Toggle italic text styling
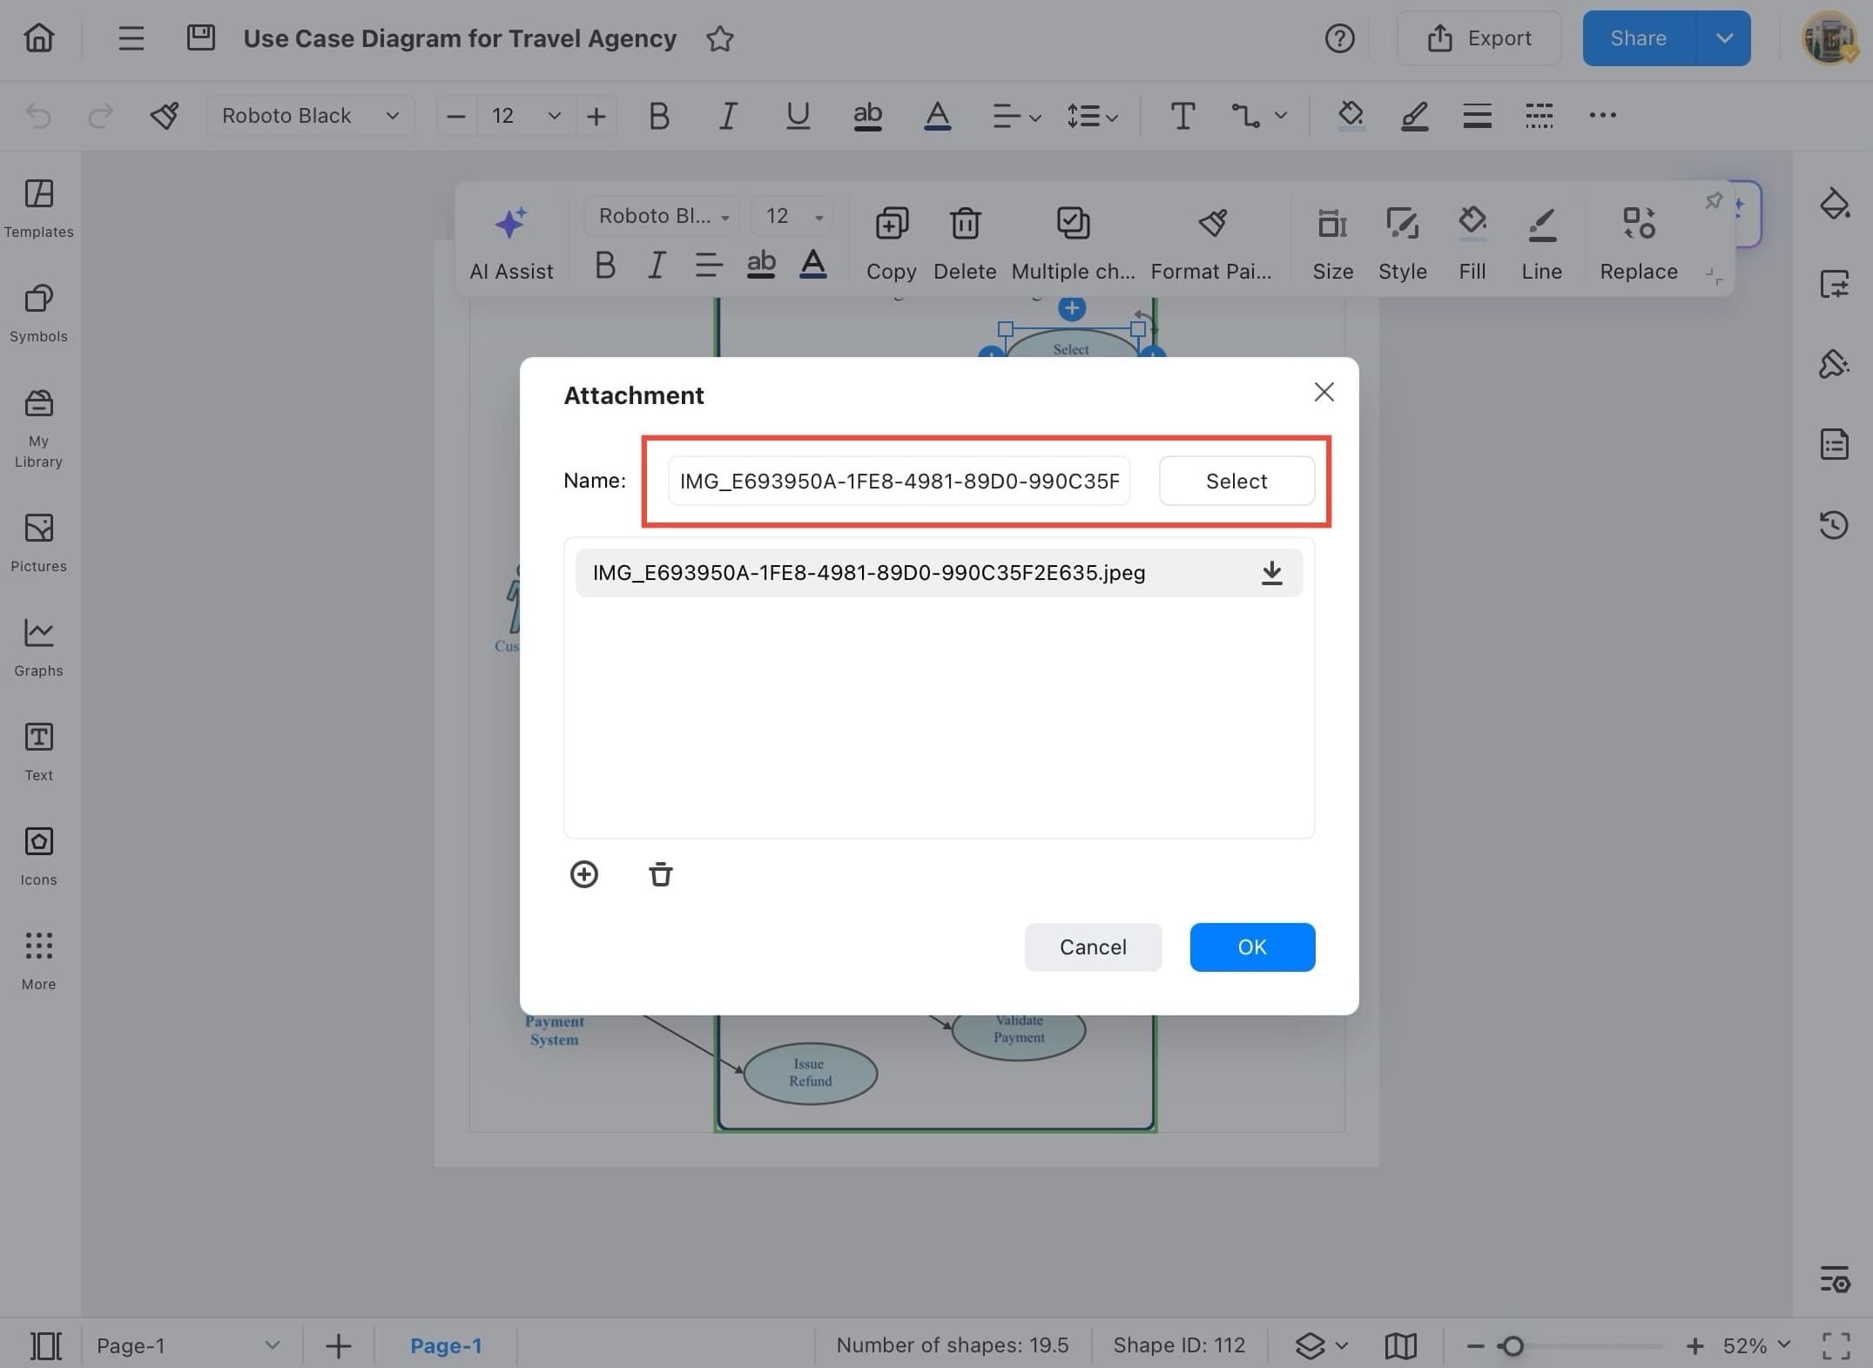Screen dimensions: 1873x1368 point(728,115)
